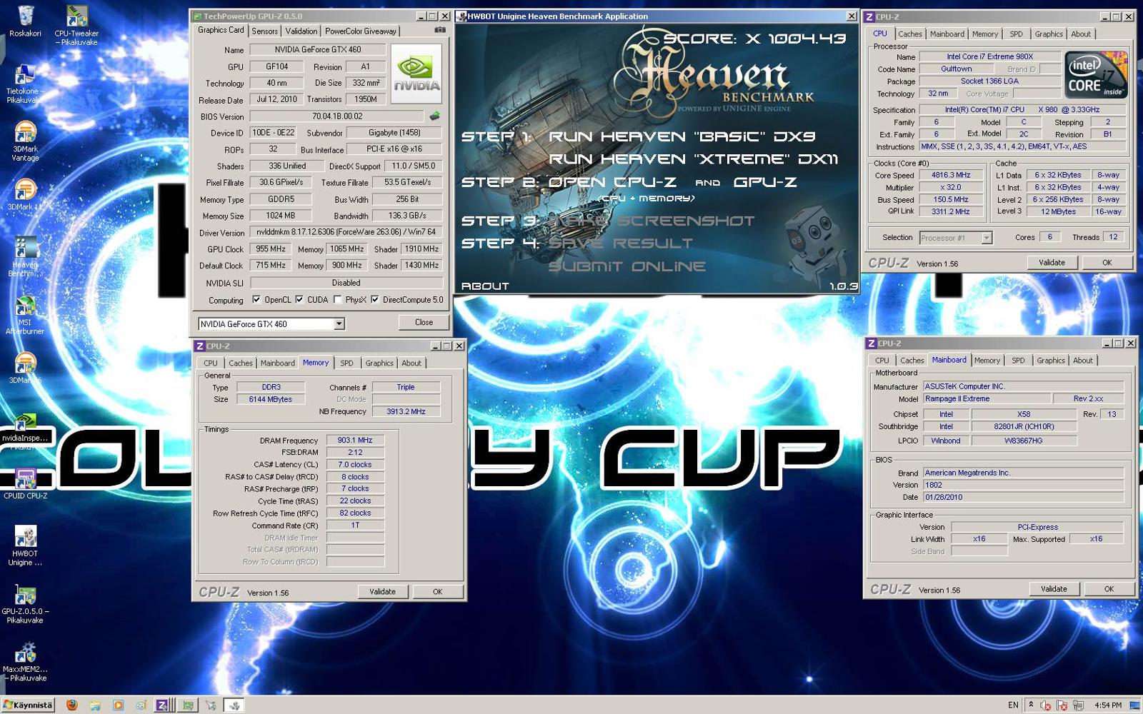Open the media player quick launch icon
Screen dimensions: 1143x714
119,705
